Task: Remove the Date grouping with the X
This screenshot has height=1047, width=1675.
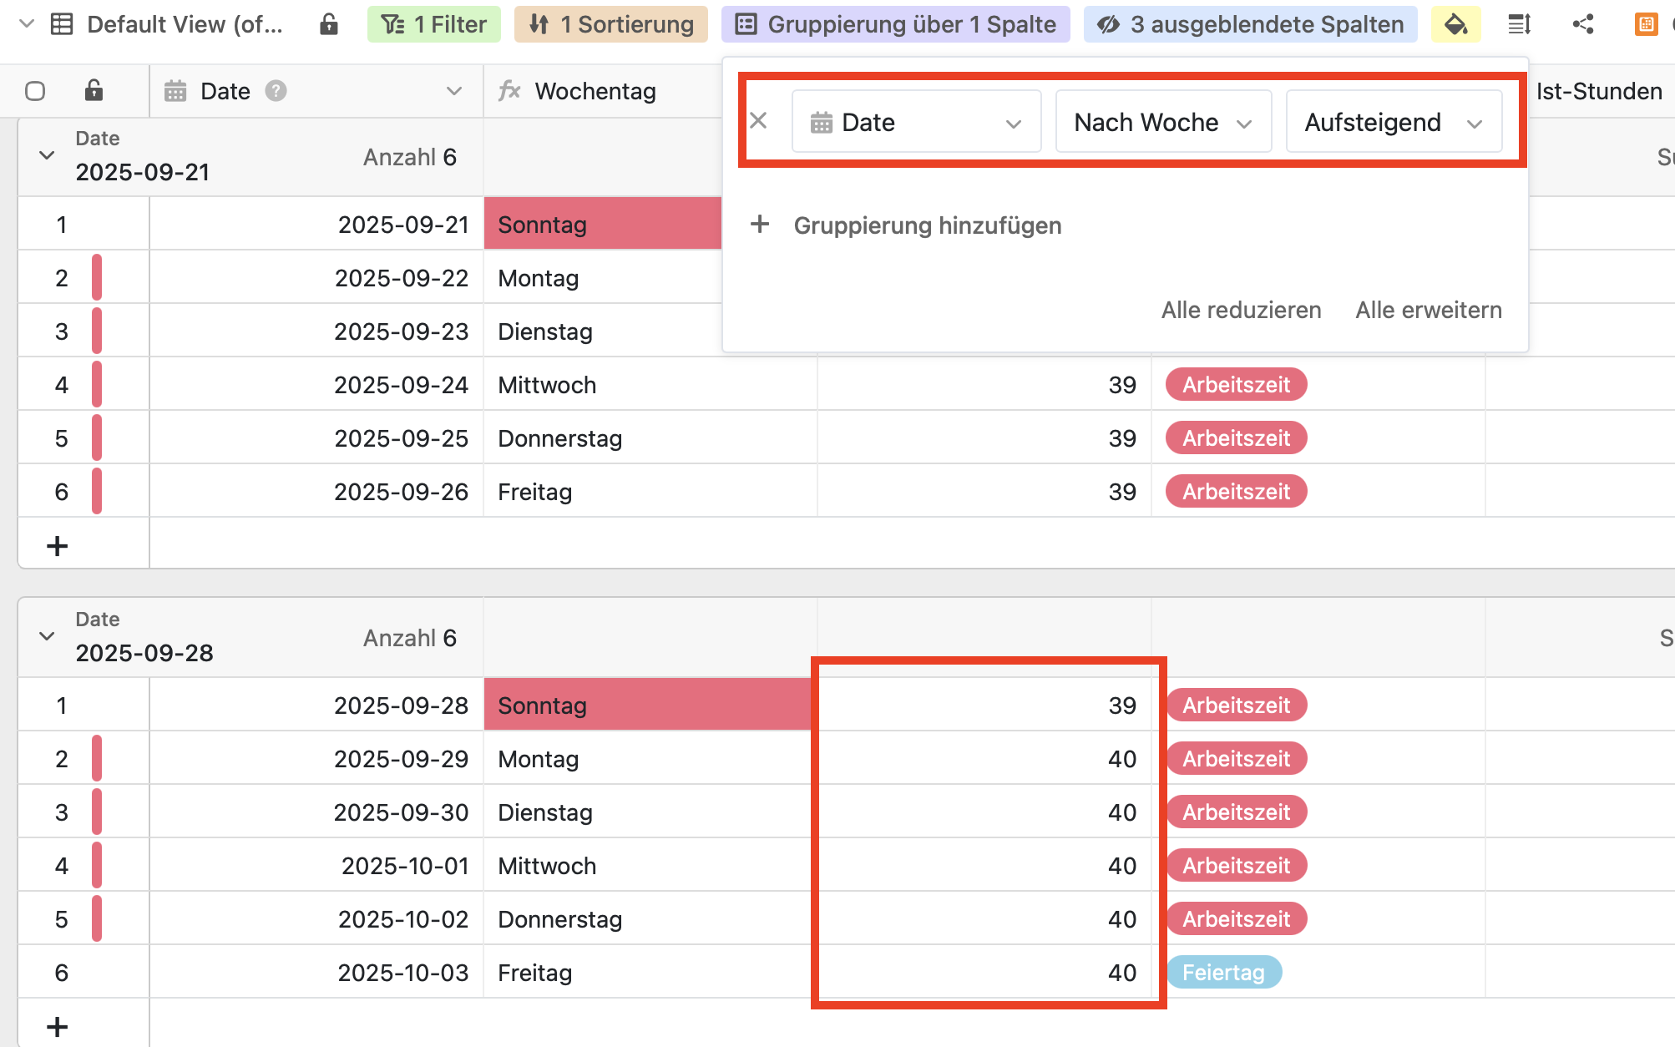Action: point(758,121)
